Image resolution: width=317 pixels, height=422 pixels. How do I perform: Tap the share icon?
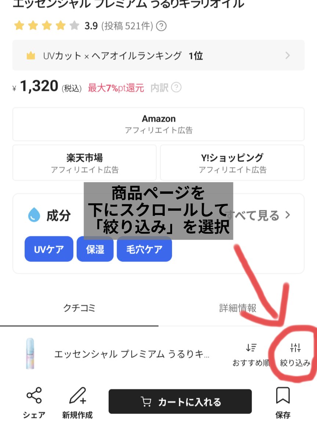tap(34, 396)
